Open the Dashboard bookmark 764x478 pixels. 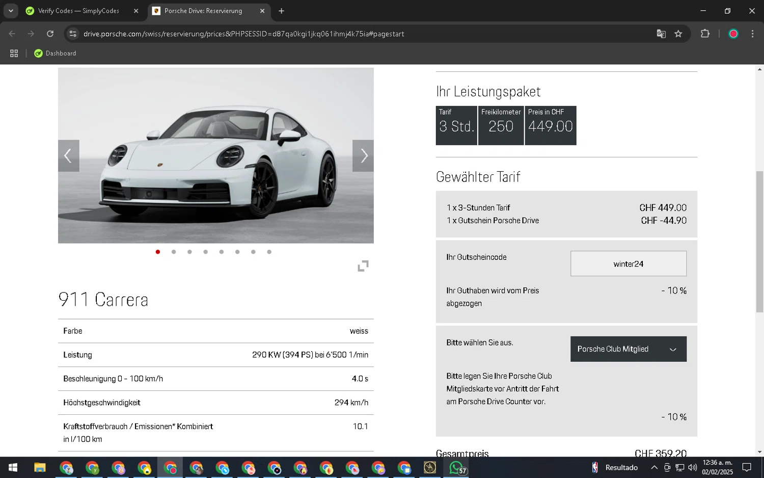click(x=55, y=53)
